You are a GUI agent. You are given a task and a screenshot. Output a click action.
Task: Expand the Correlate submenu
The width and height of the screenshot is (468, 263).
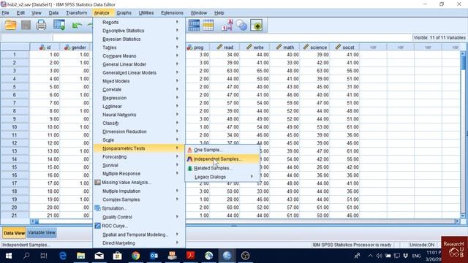[x=139, y=89]
